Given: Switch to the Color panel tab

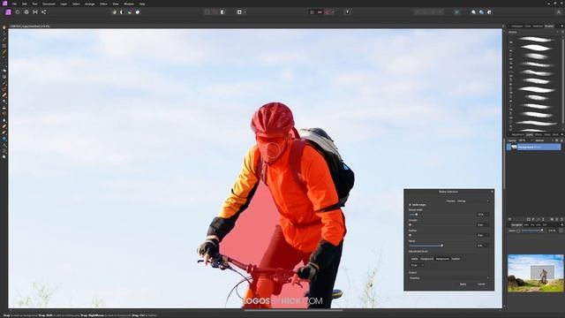Looking at the screenshot, I should coord(528,26).
